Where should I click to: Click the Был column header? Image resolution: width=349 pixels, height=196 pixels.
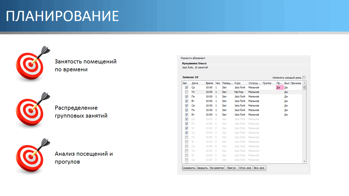(287, 83)
